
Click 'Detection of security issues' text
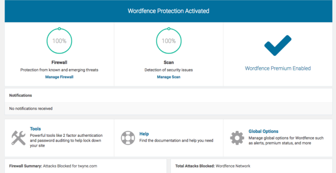click(x=169, y=70)
